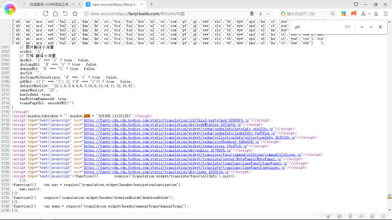
Task: Click the address bar URL field
Action: tap(169, 14)
